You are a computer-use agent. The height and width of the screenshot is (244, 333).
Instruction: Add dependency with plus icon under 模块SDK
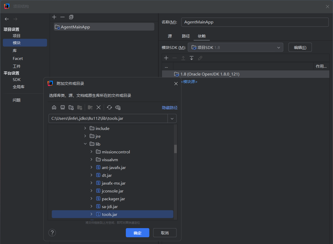[x=166, y=58]
